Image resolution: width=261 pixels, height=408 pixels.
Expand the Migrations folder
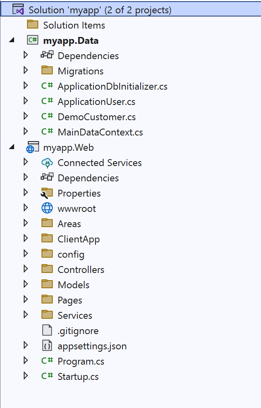[x=26, y=71]
